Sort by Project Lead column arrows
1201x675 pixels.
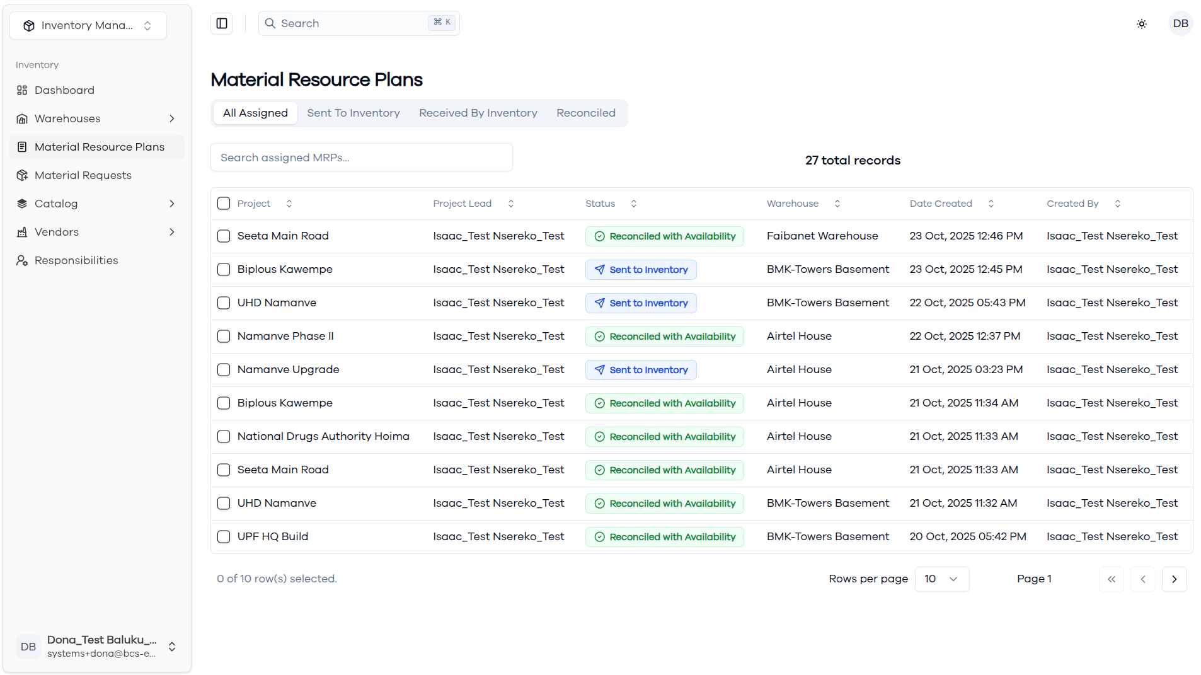511,204
